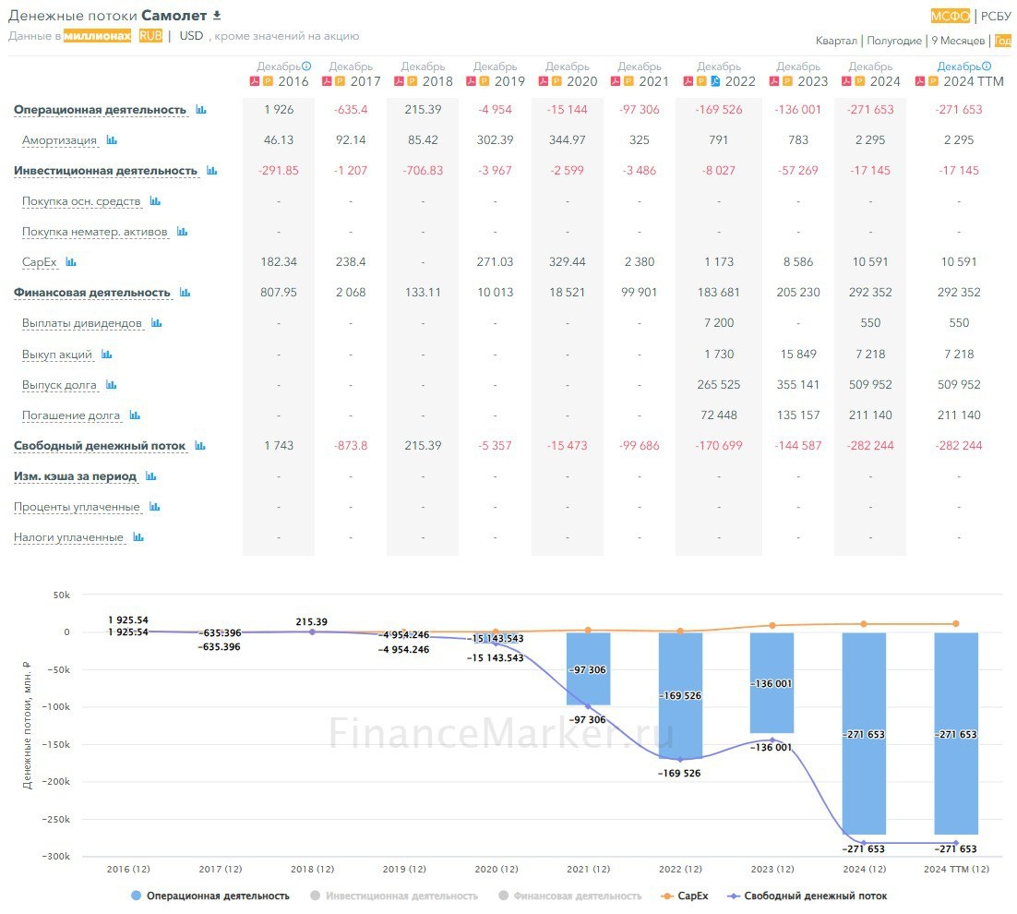Open chart icon for Инвестиционная деятельность row
Screen dimensions: 1017x914
point(211,171)
